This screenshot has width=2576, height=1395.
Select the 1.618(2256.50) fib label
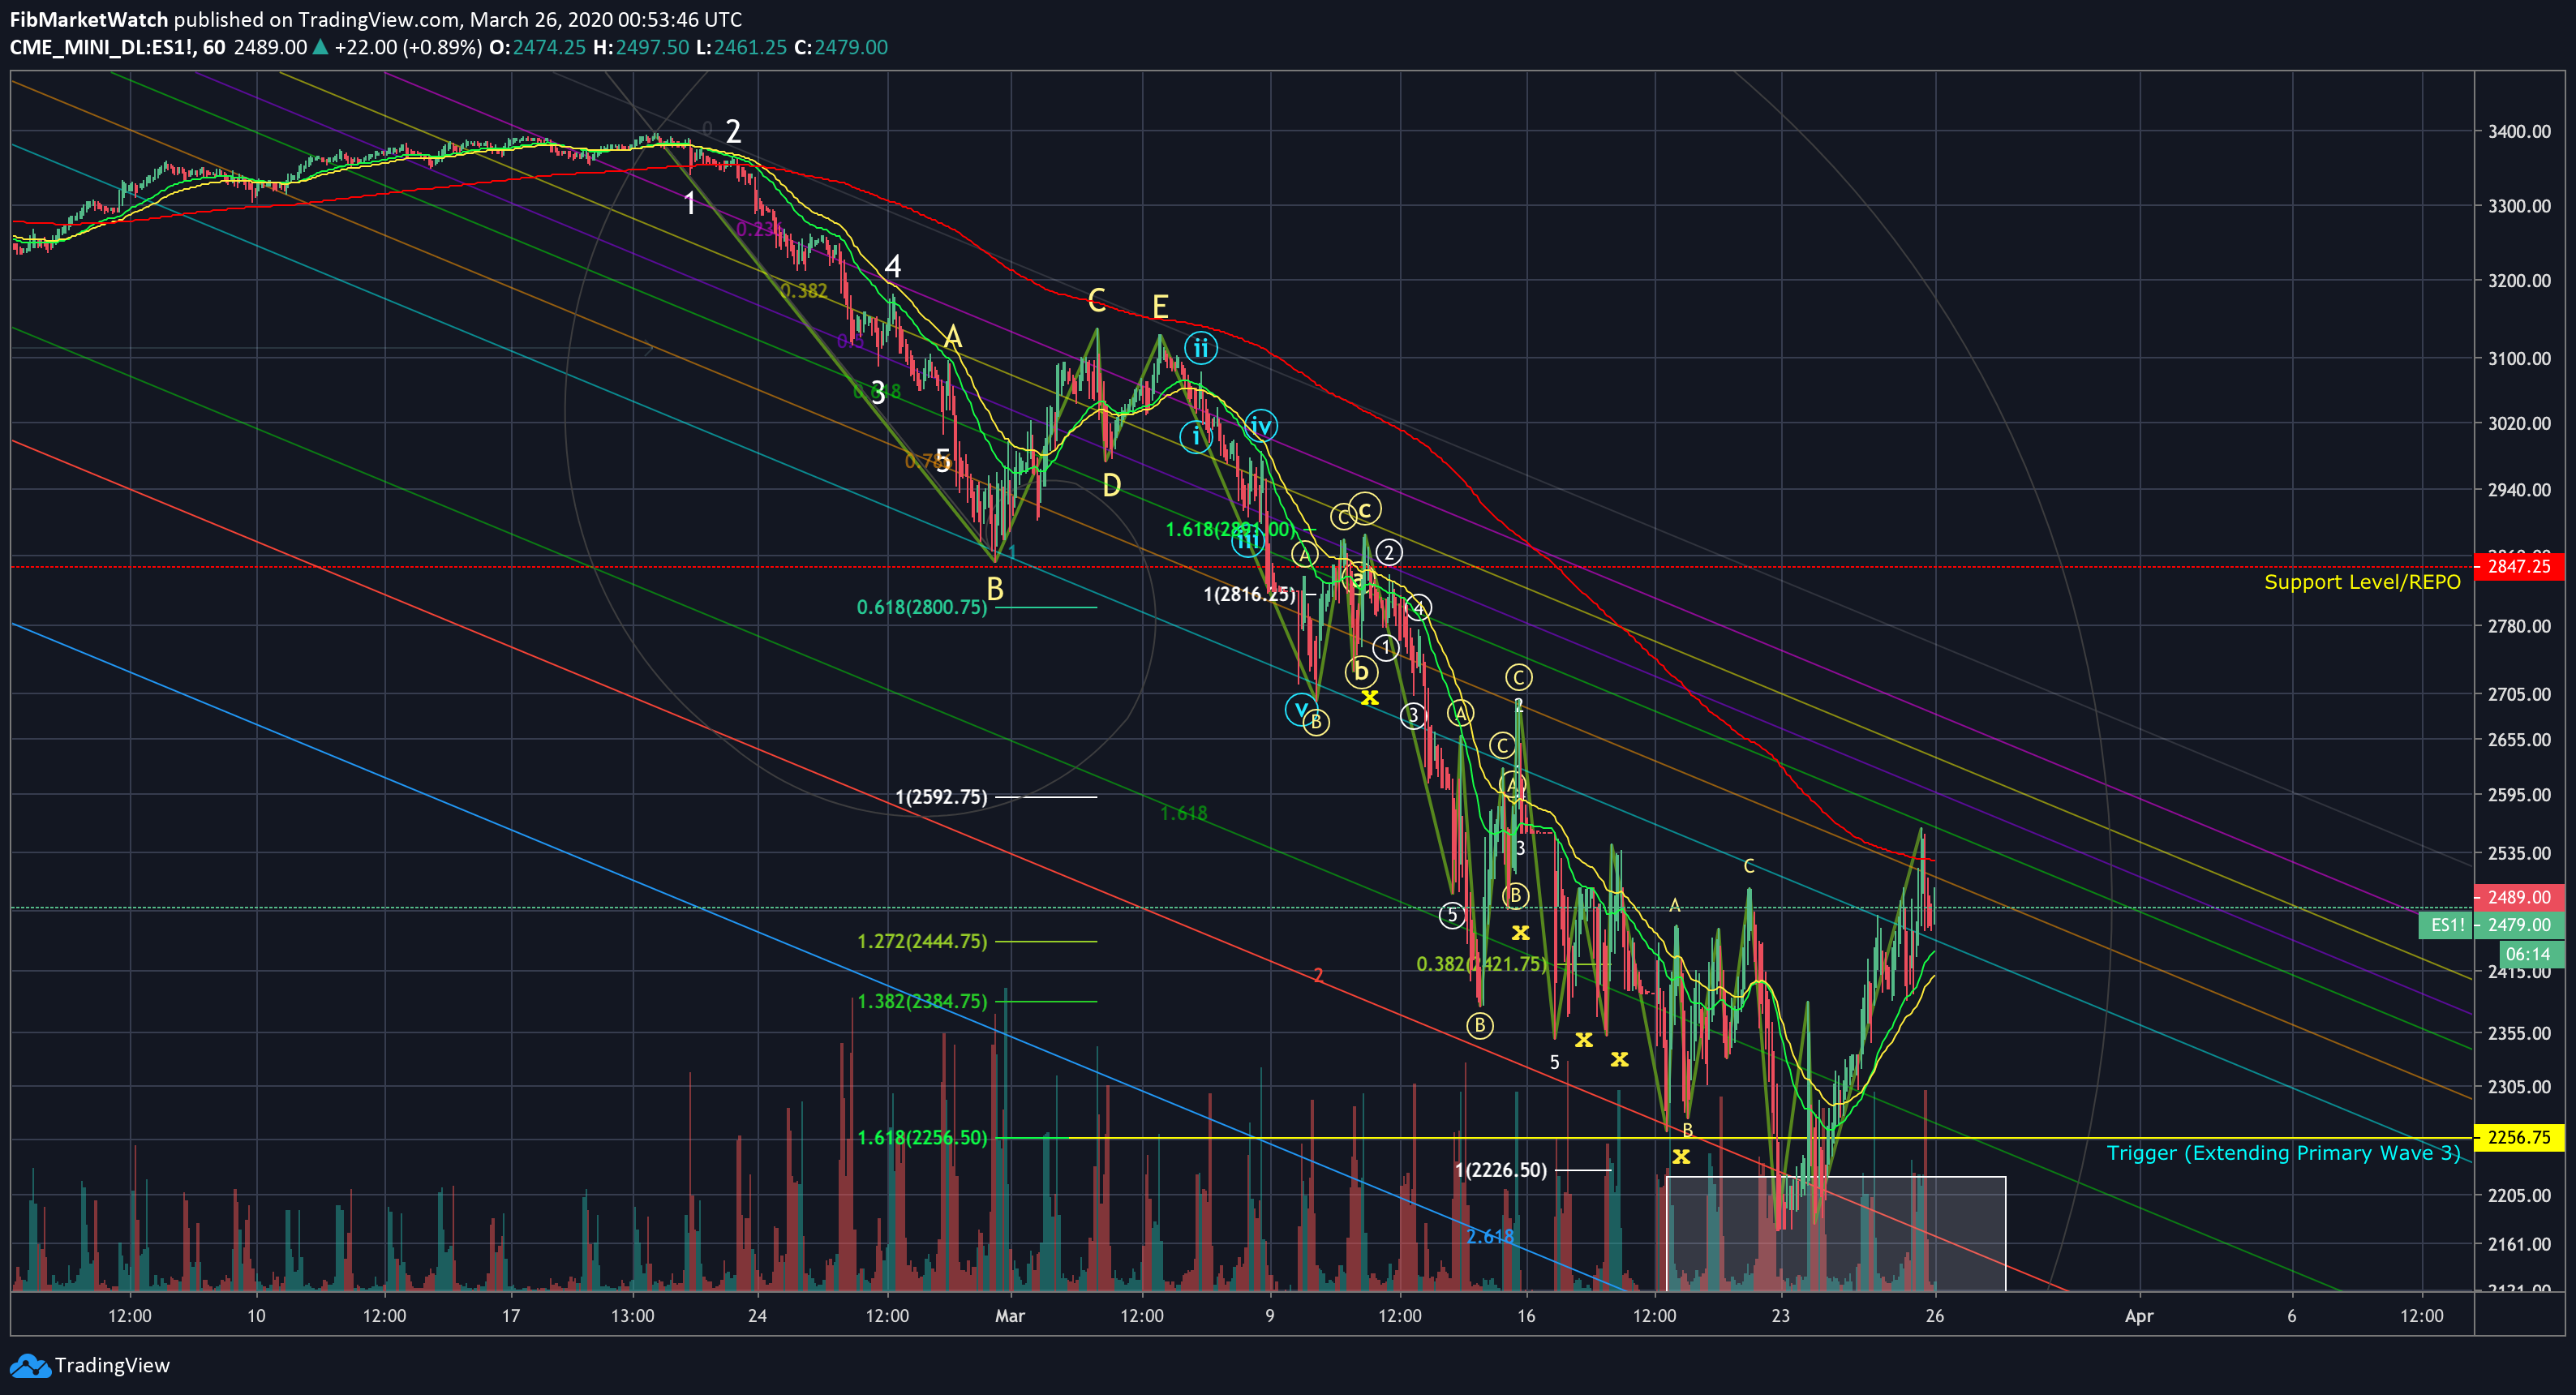pyautogui.click(x=922, y=1138)
